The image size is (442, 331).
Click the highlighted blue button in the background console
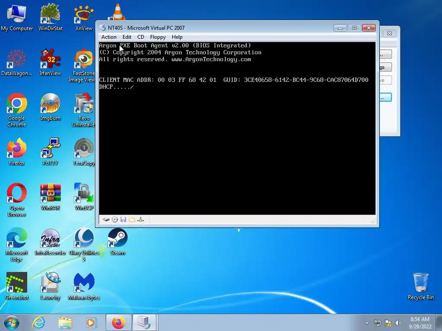(385, 97)
